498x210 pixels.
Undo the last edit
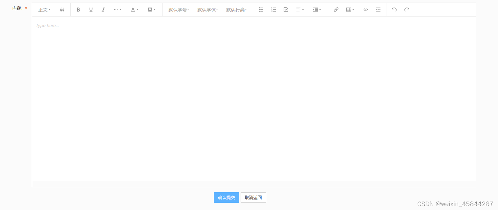coord(394,10)
